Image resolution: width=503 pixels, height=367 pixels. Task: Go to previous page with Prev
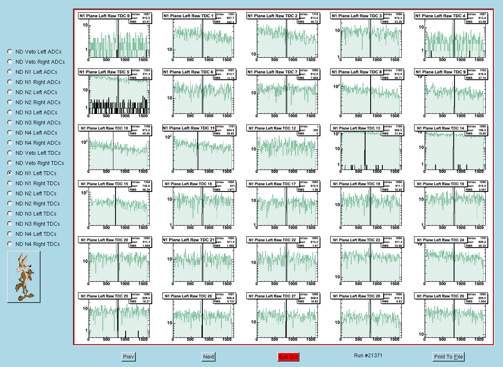click(x=129, y=357)
